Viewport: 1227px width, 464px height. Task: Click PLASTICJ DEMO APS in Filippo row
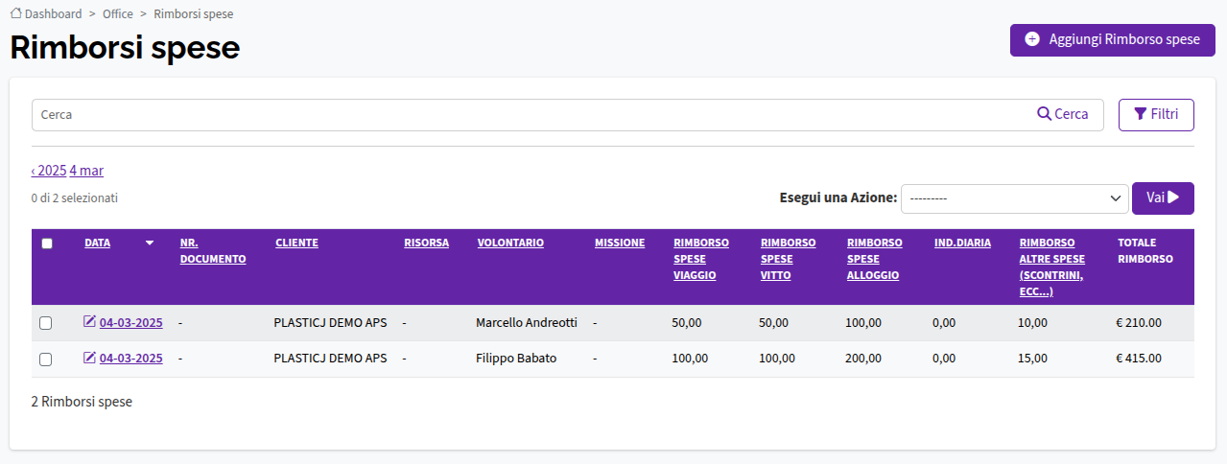[330, 359]
